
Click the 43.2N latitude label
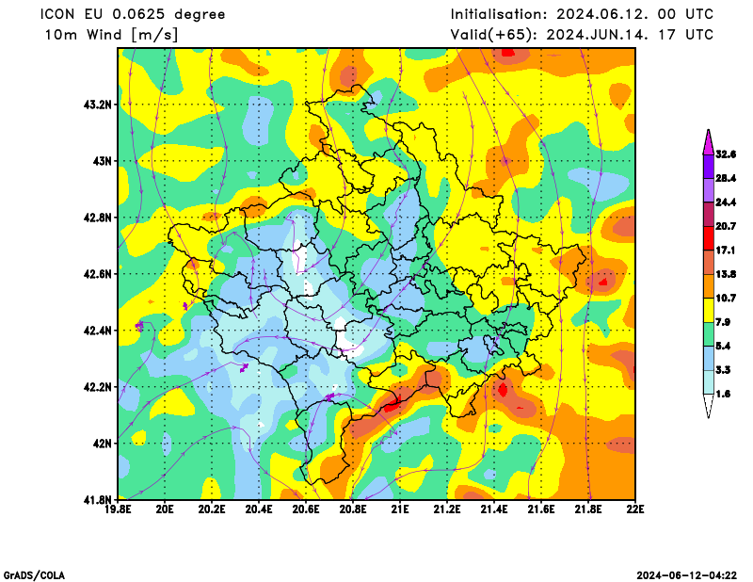point(98,105)
